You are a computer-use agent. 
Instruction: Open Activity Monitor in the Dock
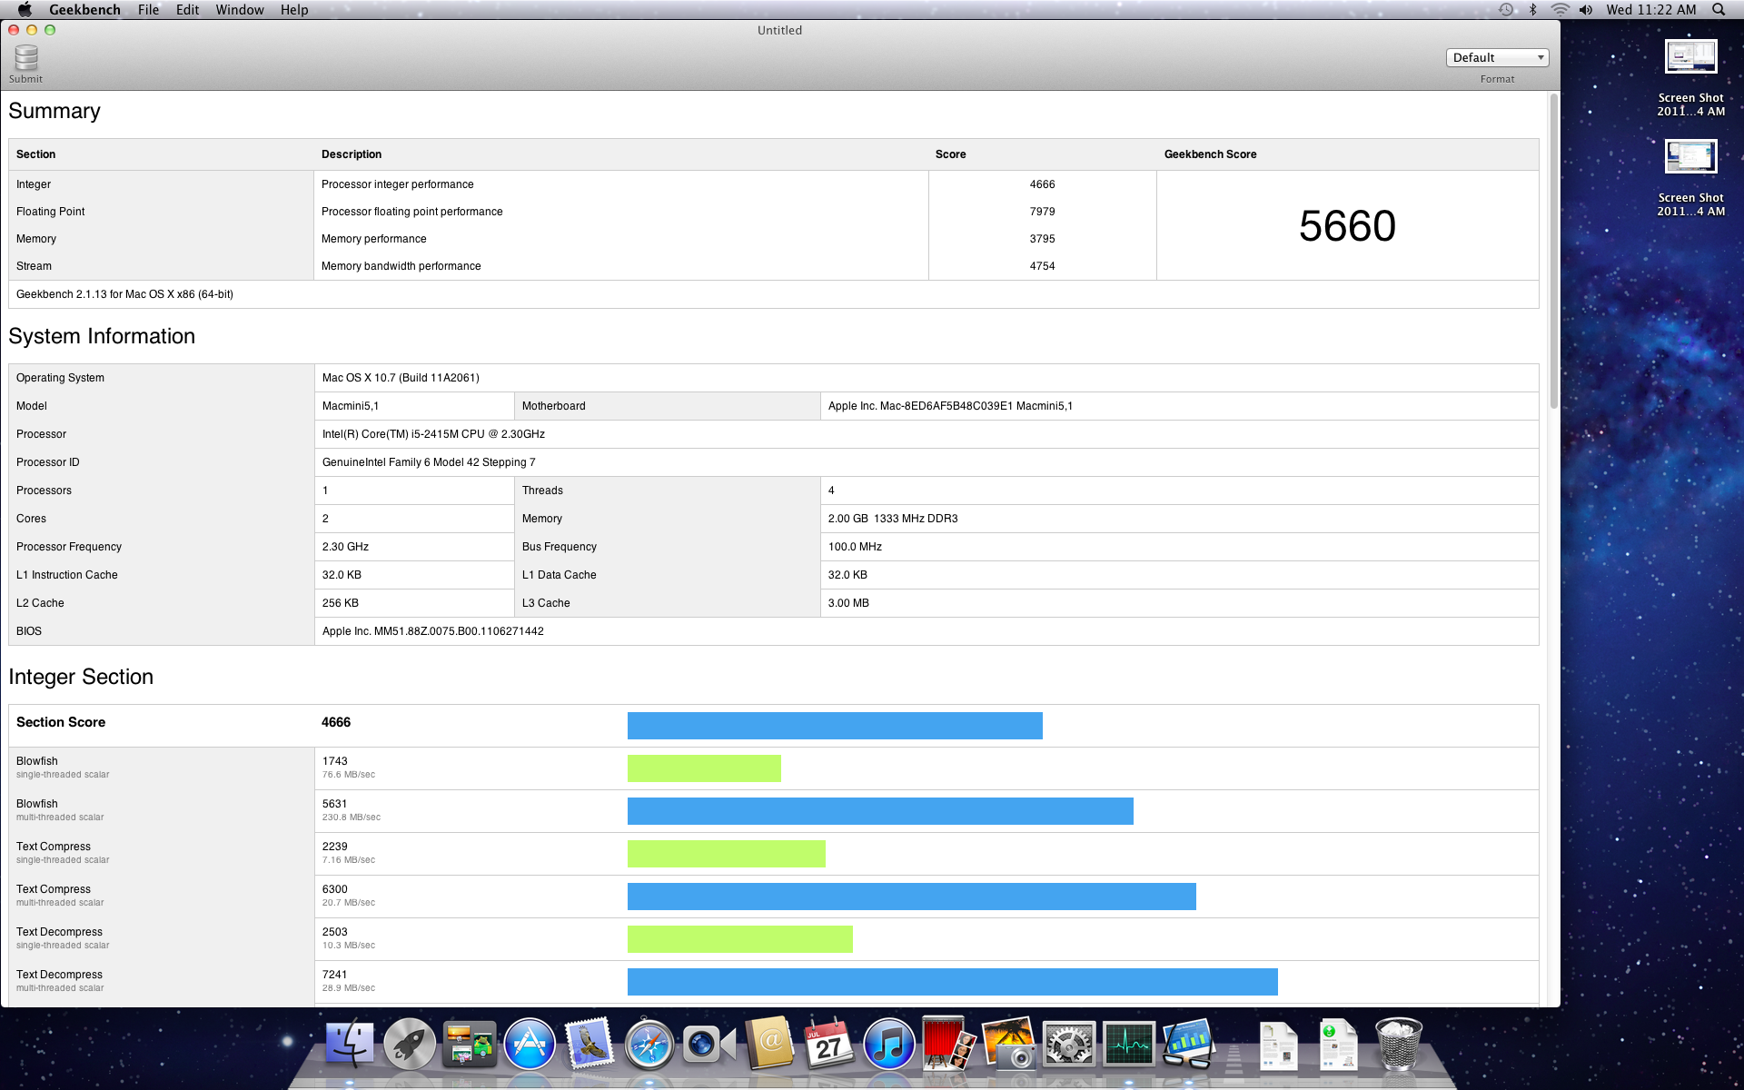pyautogui.click(x=1128, y=1045)
